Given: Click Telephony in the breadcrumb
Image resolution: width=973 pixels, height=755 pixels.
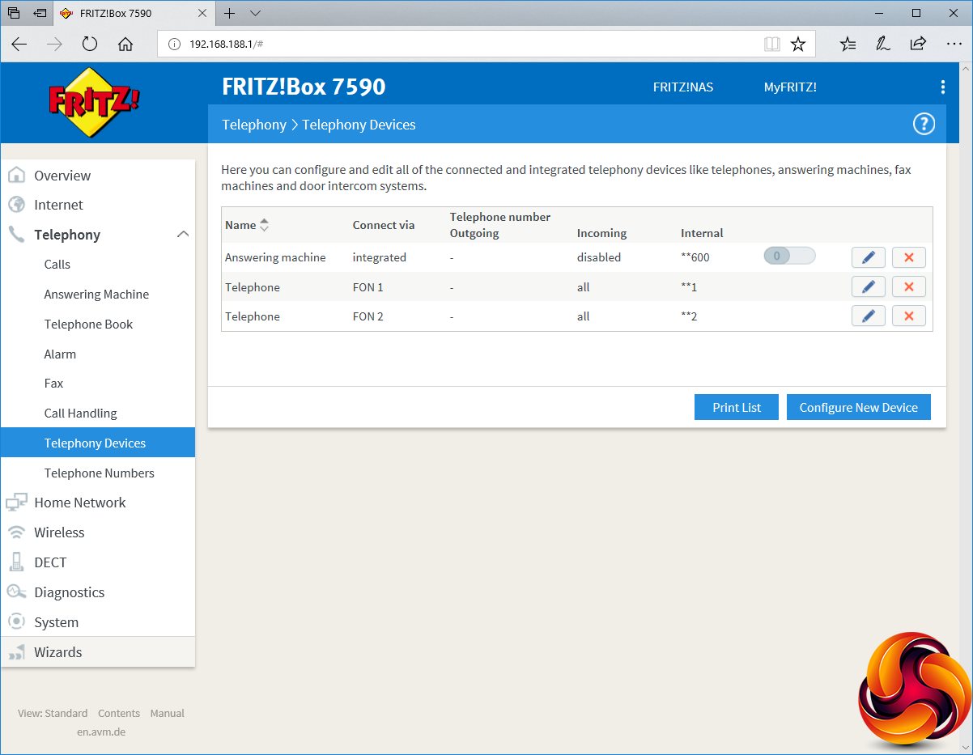Looking at the screenshot, I should click(254, 125).
